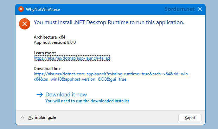Open the dotnet-core-applaunch download link
Screen dimensions: 218x129
[111, 76]
